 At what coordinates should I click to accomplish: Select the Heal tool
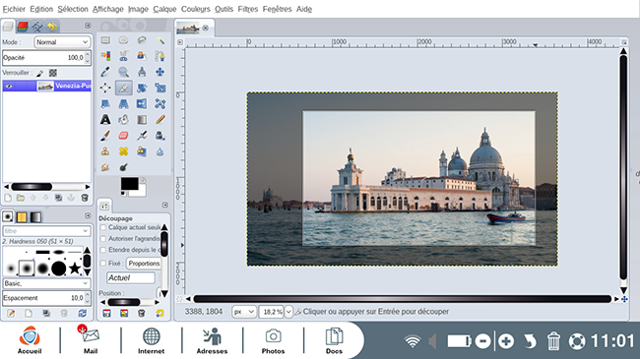coord(123,151)
